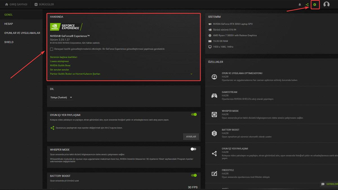338x190 pixels.
Task: Click the Gamestream controller icon
Action: coord(214,95)
